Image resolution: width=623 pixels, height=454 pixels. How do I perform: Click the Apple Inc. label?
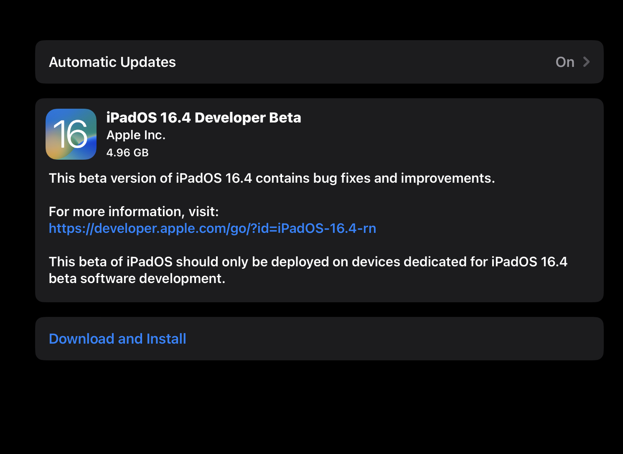click(136, 135)
